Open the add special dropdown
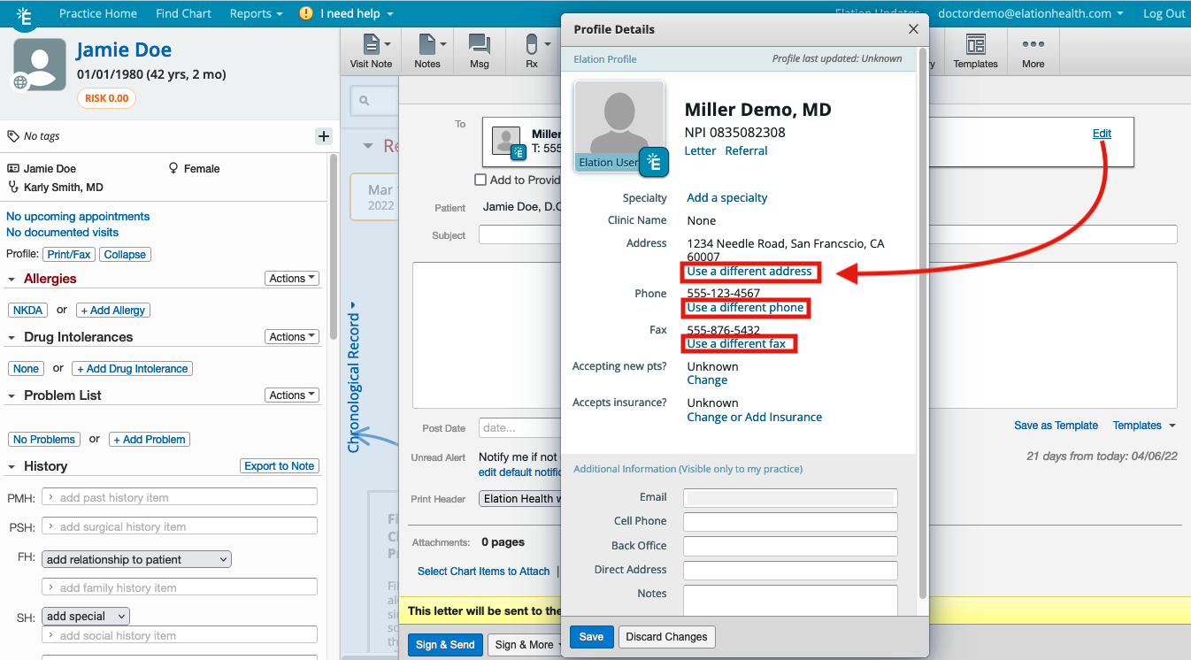 (85, 616)
